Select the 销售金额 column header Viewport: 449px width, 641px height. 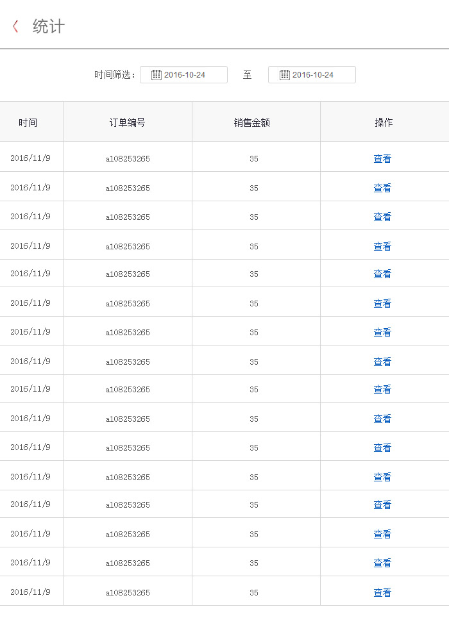(x=252, y=122)
